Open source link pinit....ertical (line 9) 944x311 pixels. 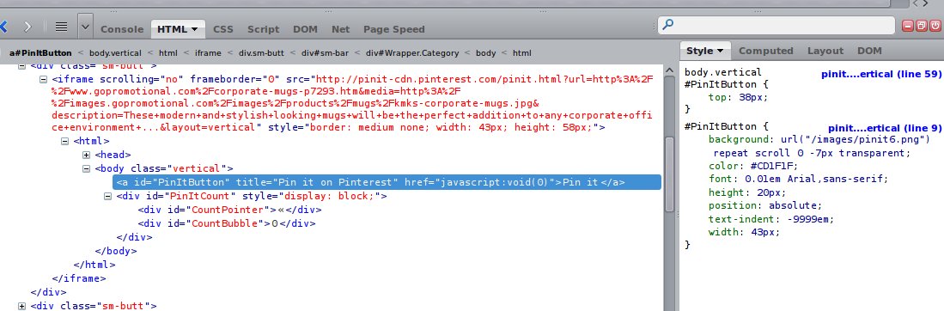(885, 128)
